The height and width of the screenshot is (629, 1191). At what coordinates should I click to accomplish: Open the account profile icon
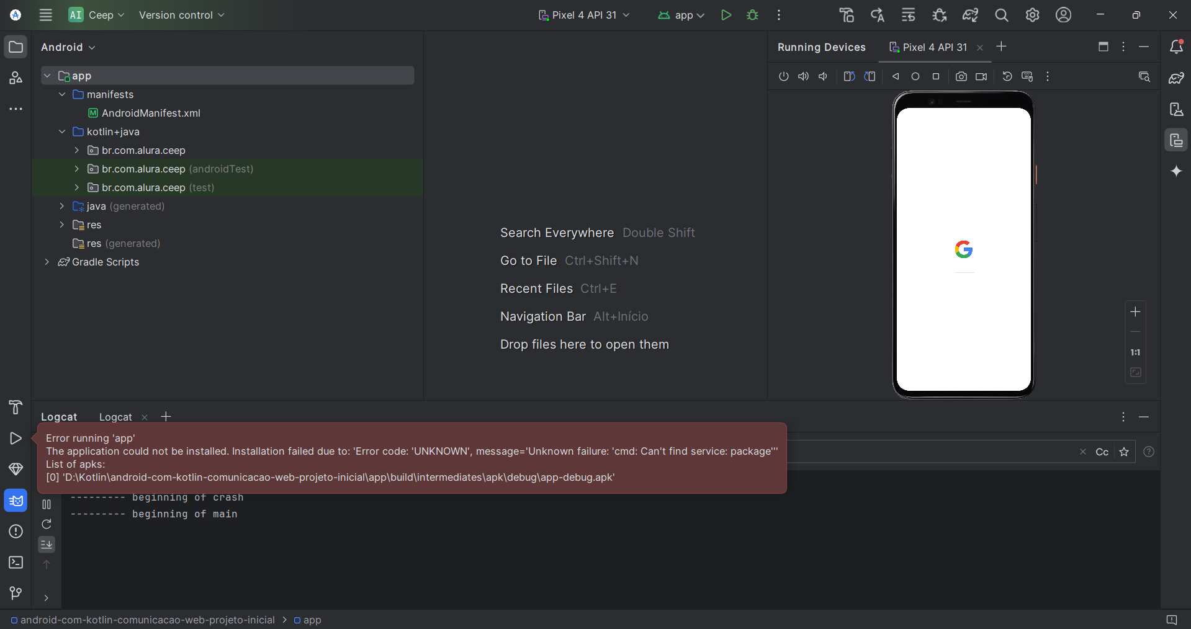tap(1063, 15)
